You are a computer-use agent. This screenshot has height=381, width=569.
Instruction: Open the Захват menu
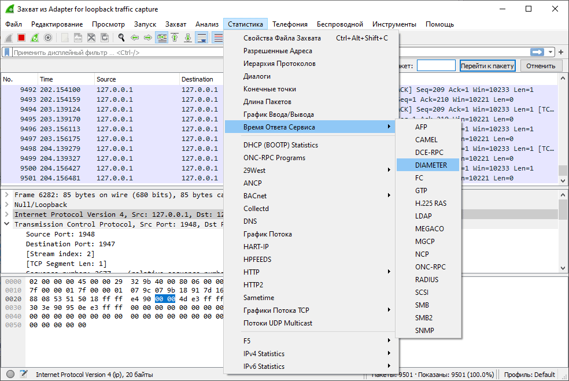[x=176, y=24]
